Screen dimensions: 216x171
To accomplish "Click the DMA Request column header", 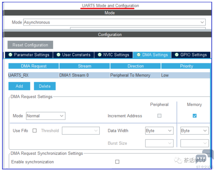I will (x=34, y=66).
